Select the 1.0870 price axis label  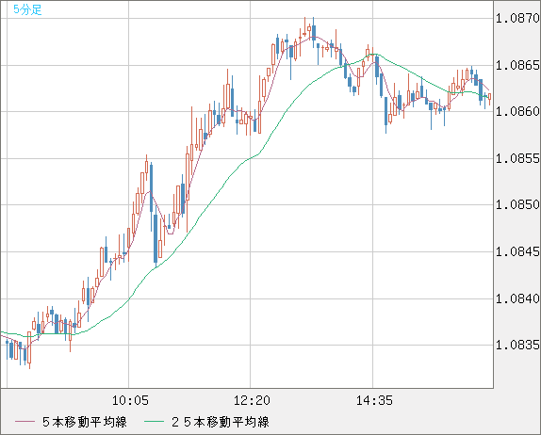tap(517, 18)
